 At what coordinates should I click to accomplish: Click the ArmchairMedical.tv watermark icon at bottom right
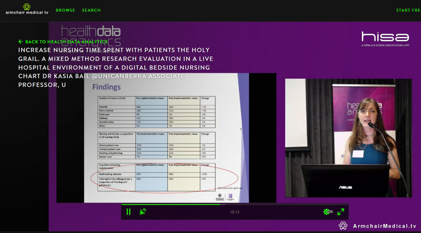point(343,226)
